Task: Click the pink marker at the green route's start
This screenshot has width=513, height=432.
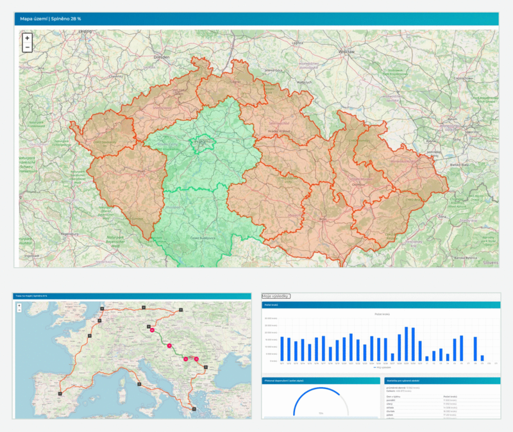Action: pyautogui.click(x=152, y=330)
